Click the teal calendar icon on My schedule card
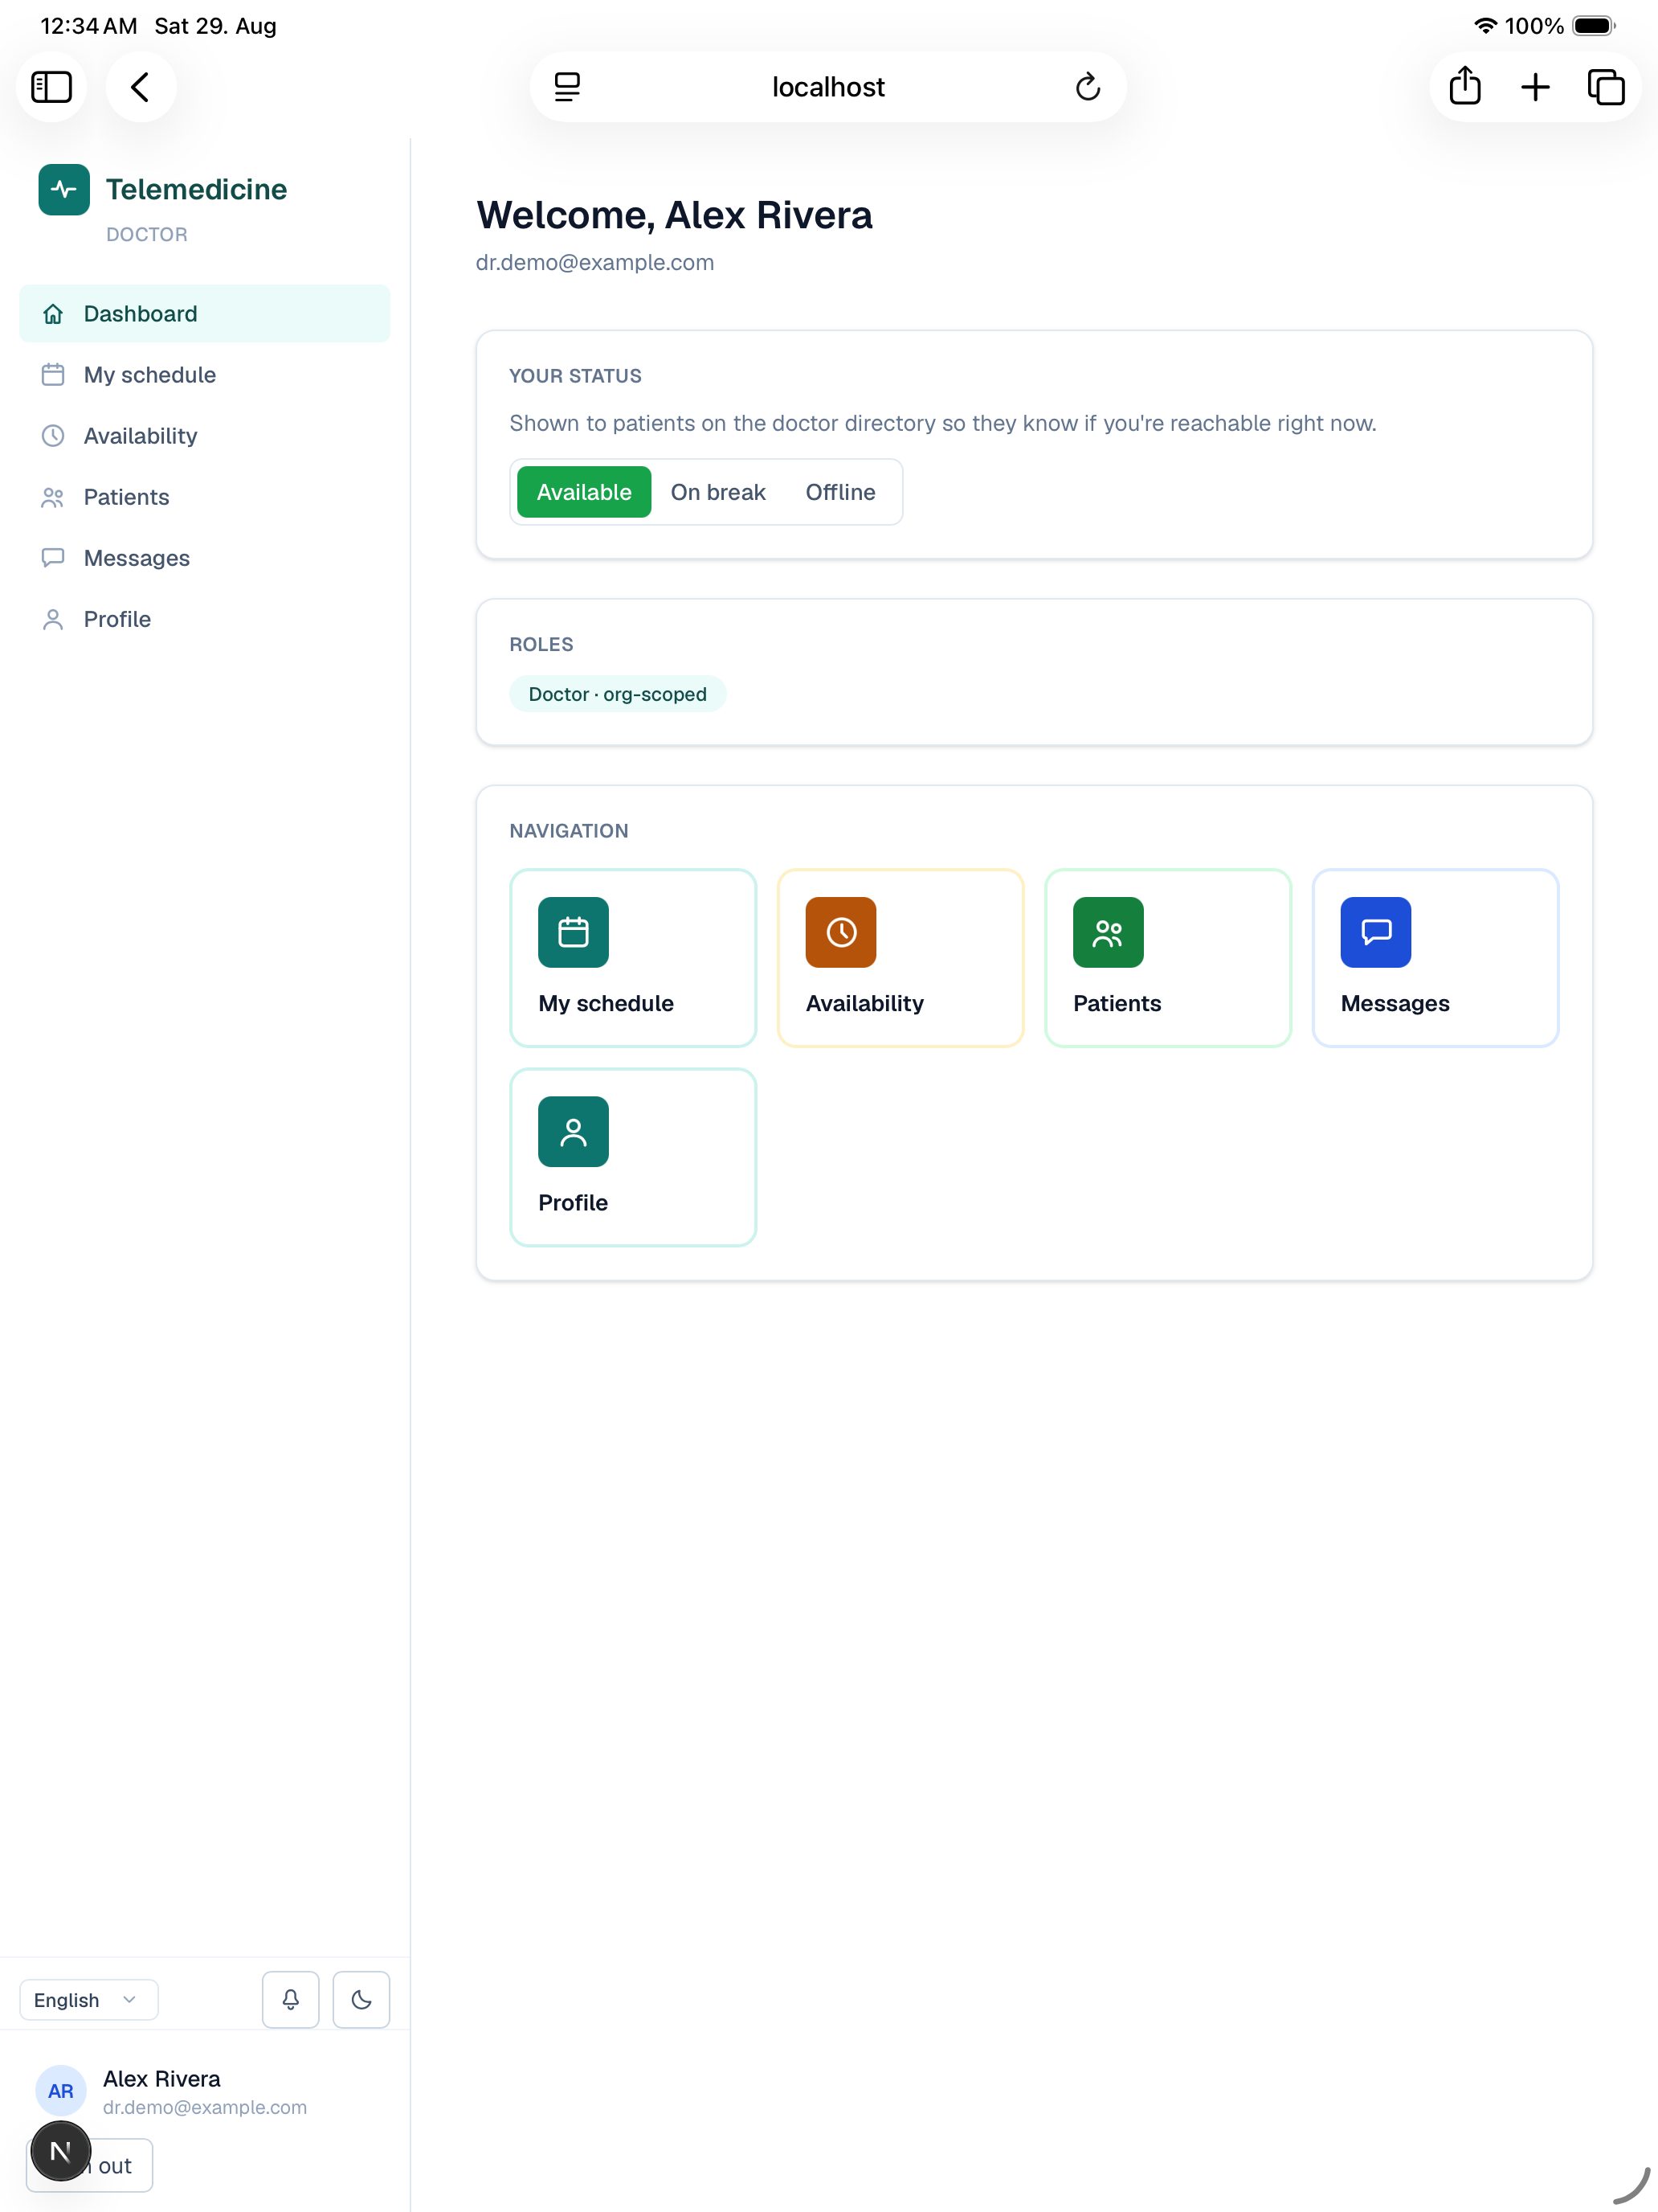This screenshot has height=2212, width=1658. point(574,932)
